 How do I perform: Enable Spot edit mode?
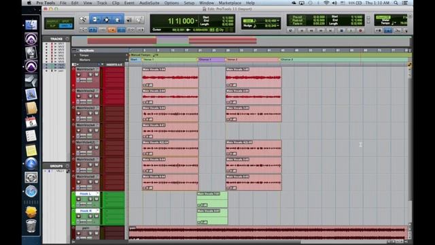[66, 21]
